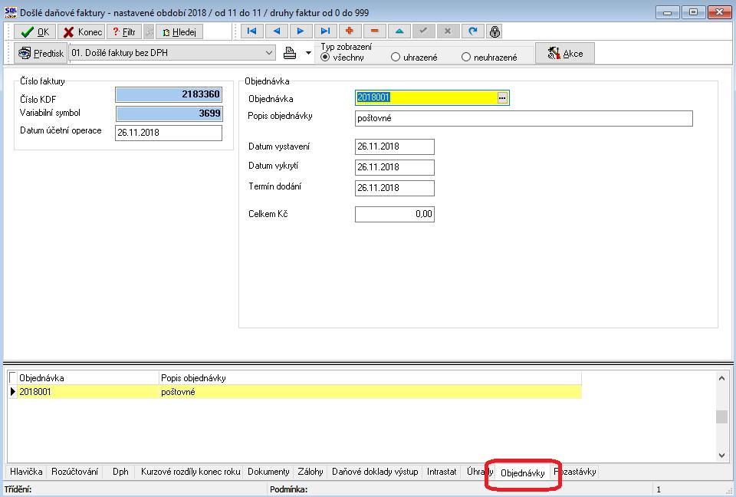Click the Hledej search button
This screenshot has width=736, height=497.
(x=179, y=32)
